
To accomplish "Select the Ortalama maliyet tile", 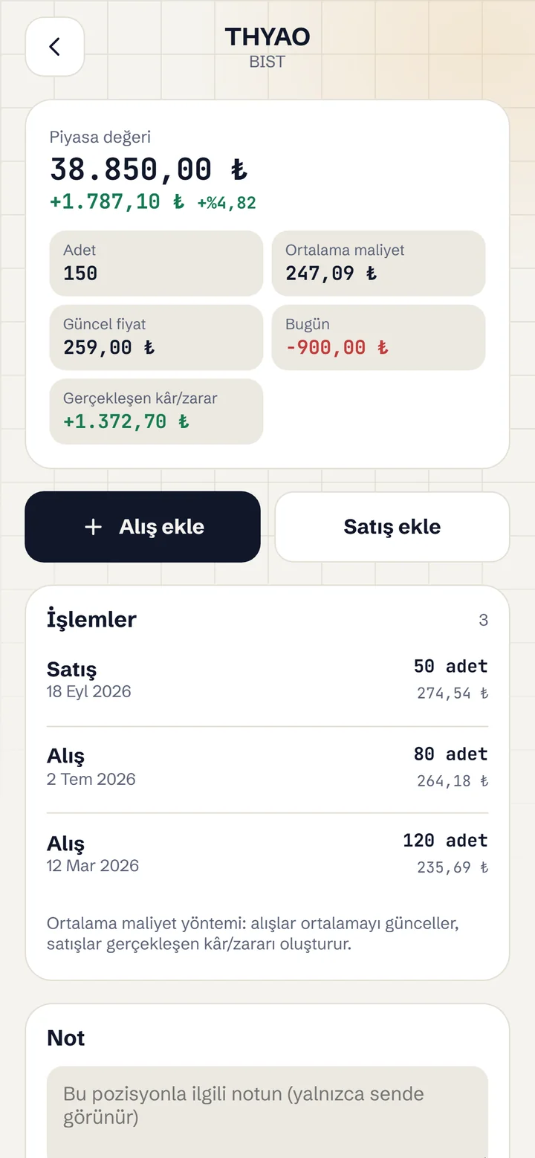I will 378,263.
